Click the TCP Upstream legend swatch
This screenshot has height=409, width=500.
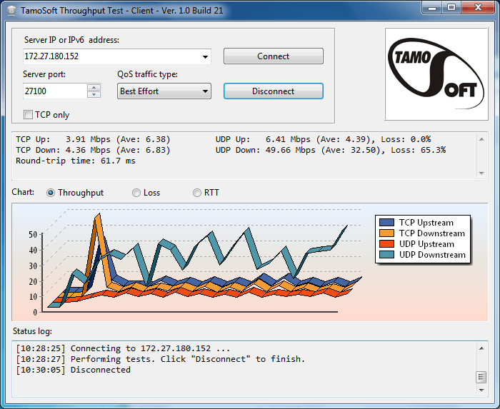tap(386, 222)
